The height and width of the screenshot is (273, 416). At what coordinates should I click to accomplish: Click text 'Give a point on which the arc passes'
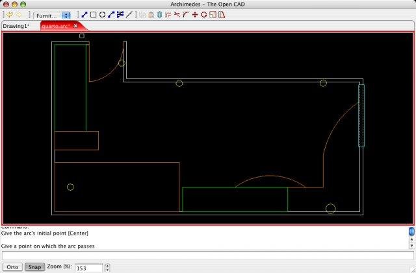47,246
